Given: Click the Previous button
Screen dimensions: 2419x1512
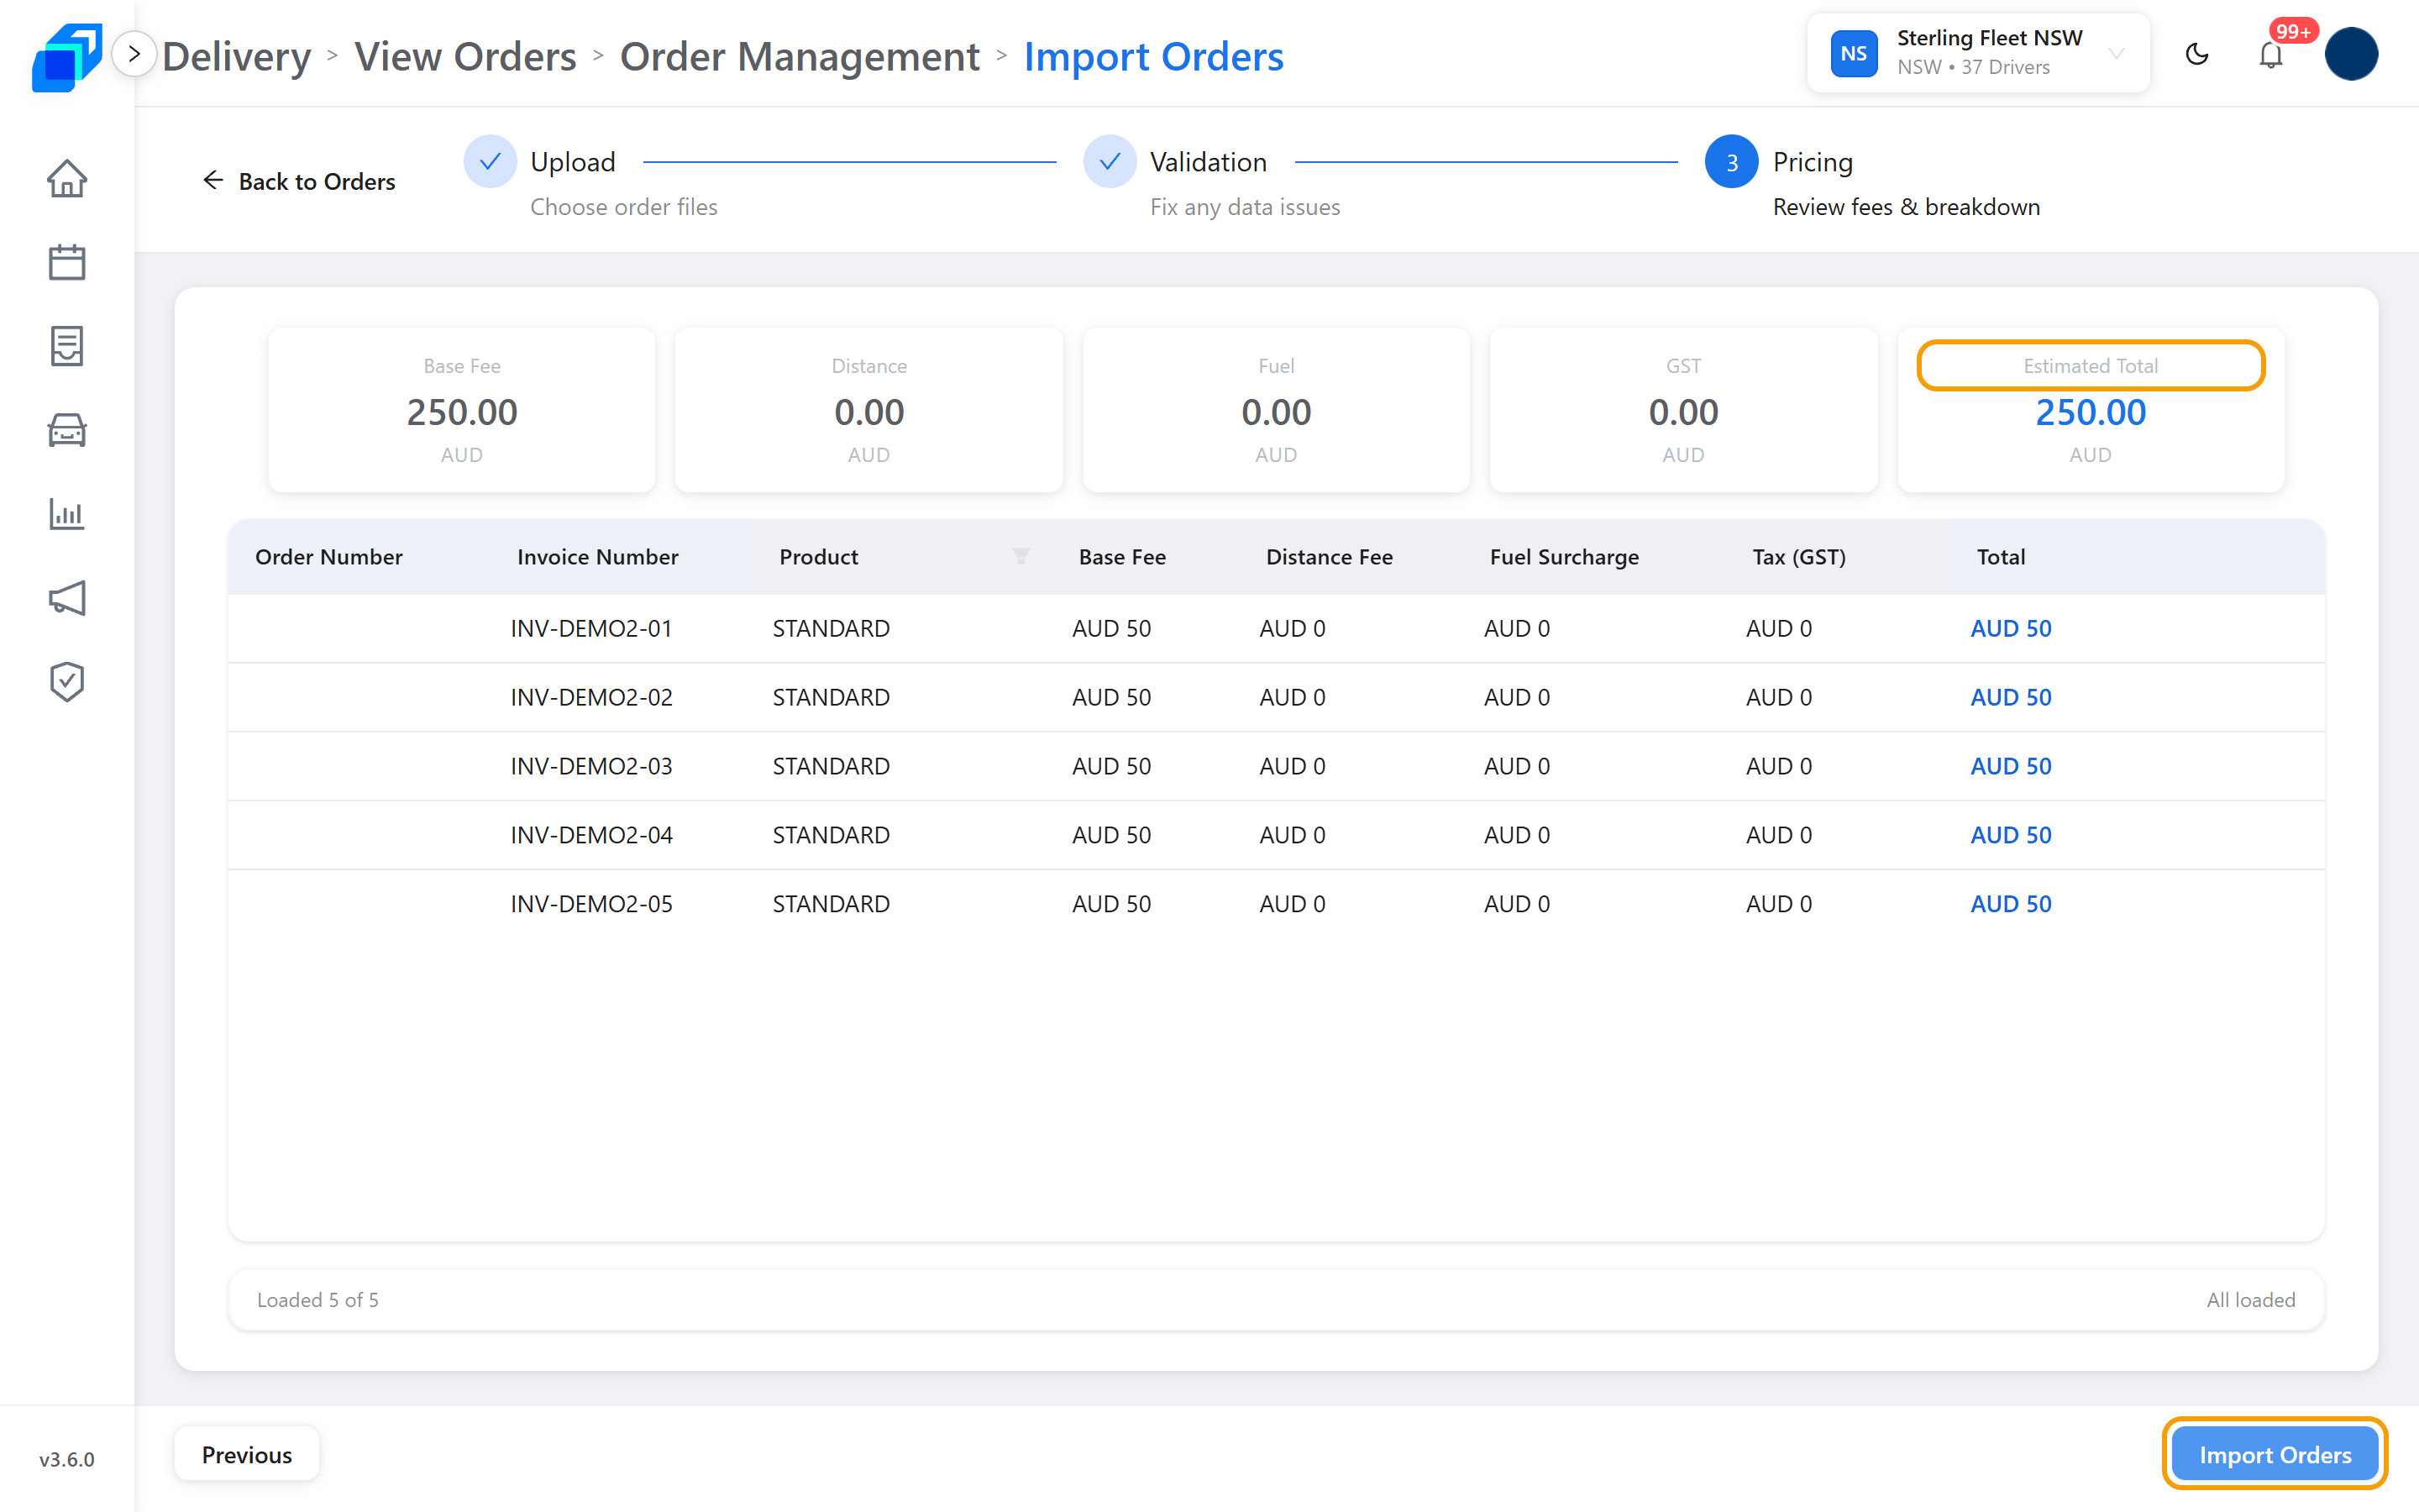Looking at the screenshot, I should [247, 1454].
